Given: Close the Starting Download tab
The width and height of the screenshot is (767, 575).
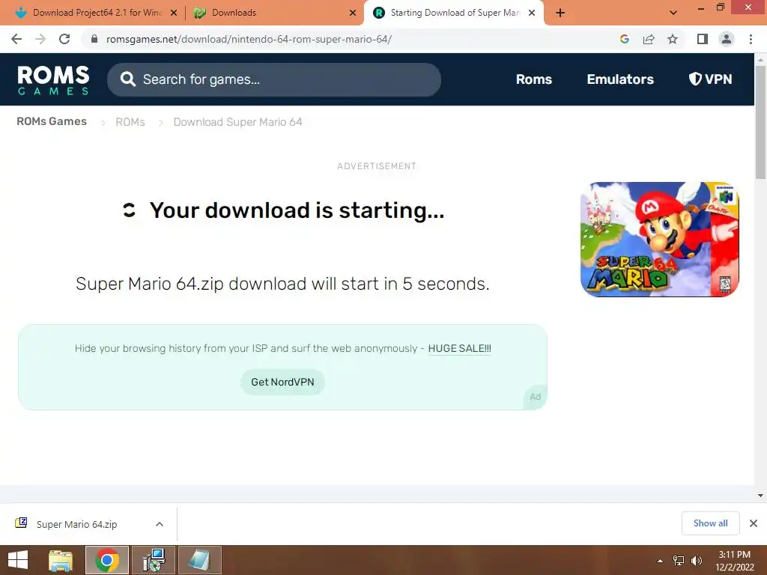Looking at the screenshot, I should [x=532, y=13].
